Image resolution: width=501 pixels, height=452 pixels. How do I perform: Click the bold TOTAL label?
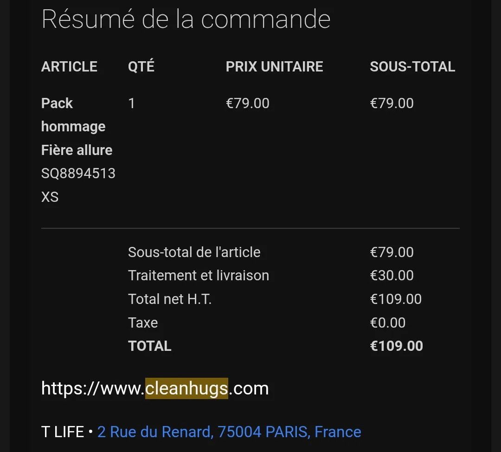(149, 346)
